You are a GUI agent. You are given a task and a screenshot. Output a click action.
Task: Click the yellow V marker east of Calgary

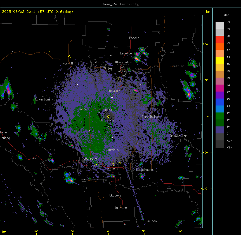coord(120,163)
